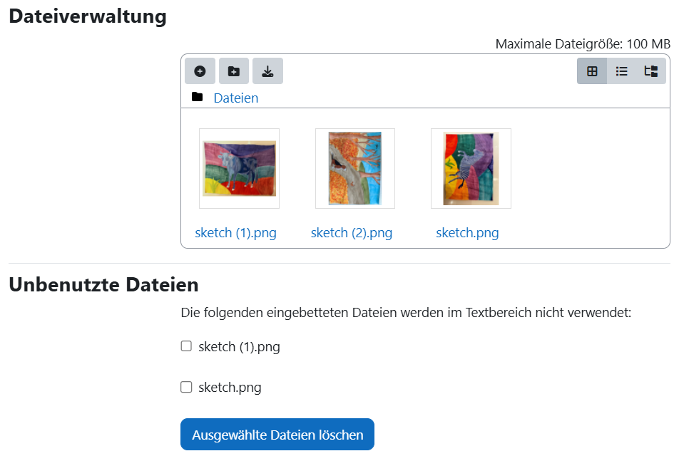Check the sketch (1).png checkbox
This screenshot has height=456, width=679.
tap(186, 346)
